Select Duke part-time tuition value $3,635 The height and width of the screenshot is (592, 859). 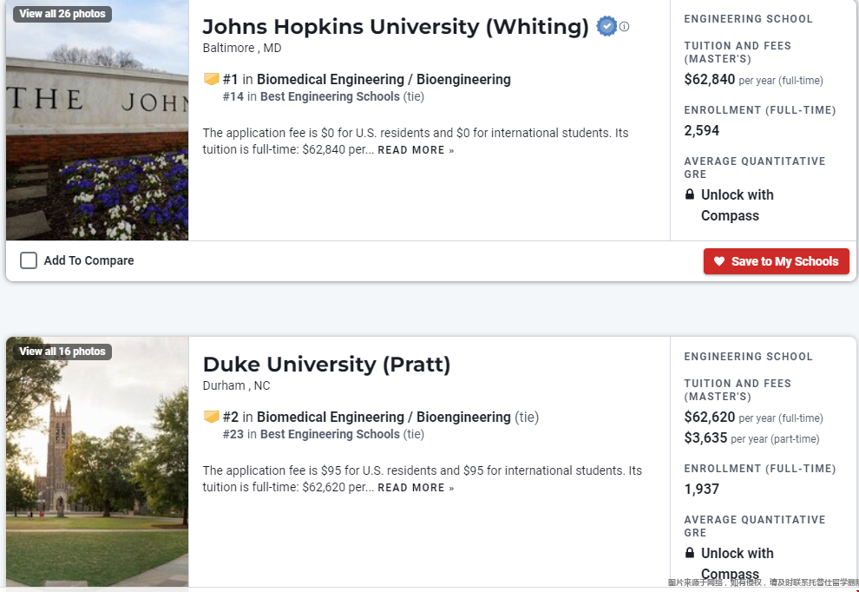click(x=705, y=438)
